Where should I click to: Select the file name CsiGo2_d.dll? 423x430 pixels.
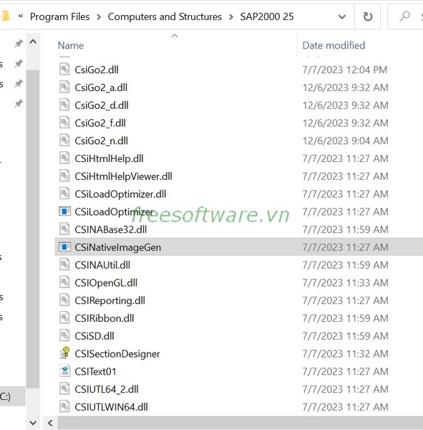click(102, 105)
